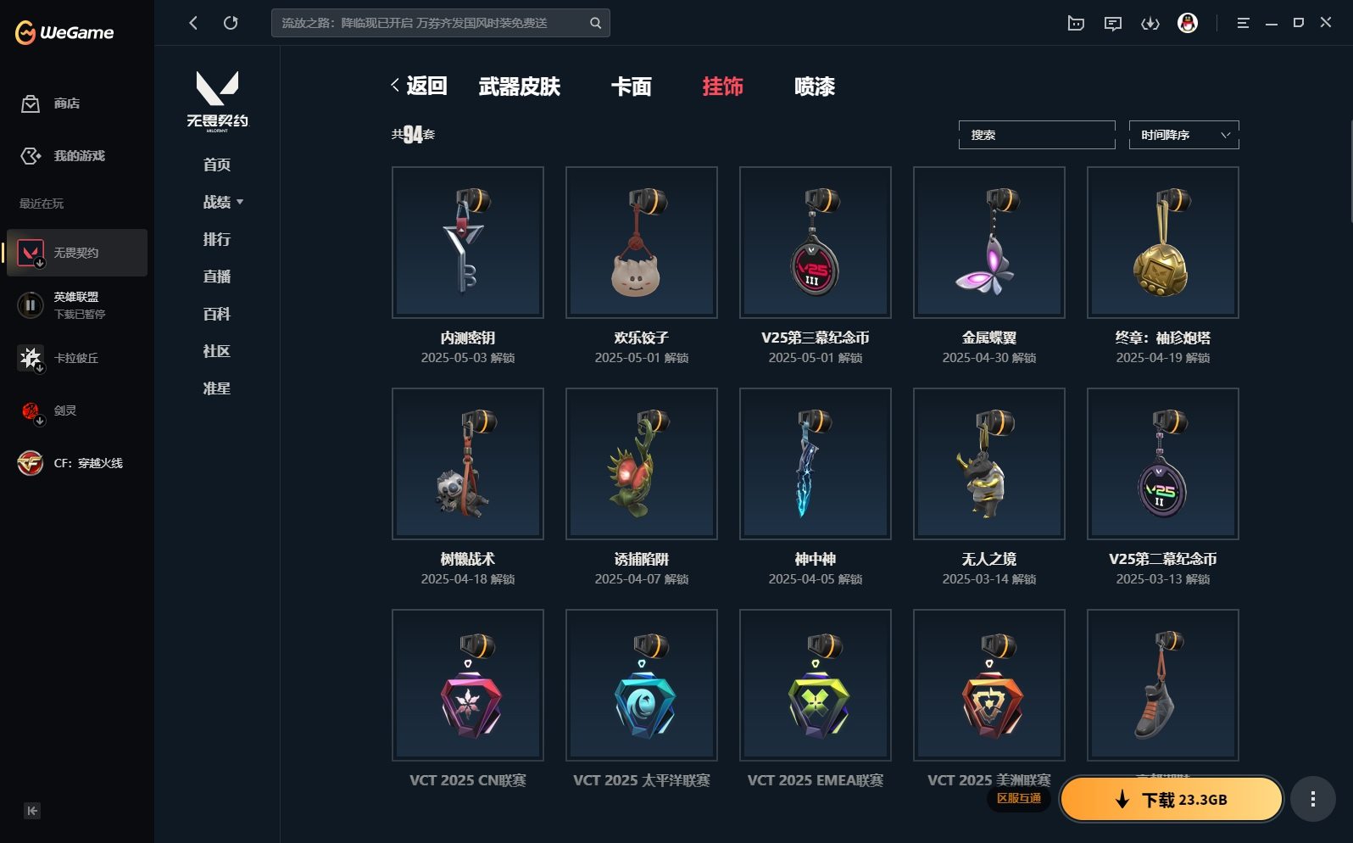Screen dimensions: 1353x843
Task: Go back using the top arrow icon
Action: (193, 23)
